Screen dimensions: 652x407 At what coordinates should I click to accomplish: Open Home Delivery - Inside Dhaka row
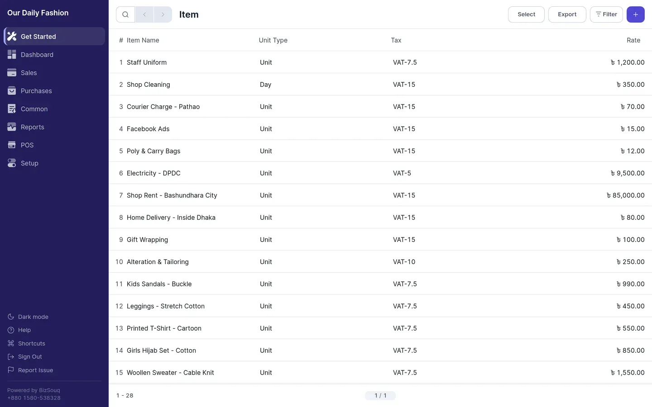(380, 218)
